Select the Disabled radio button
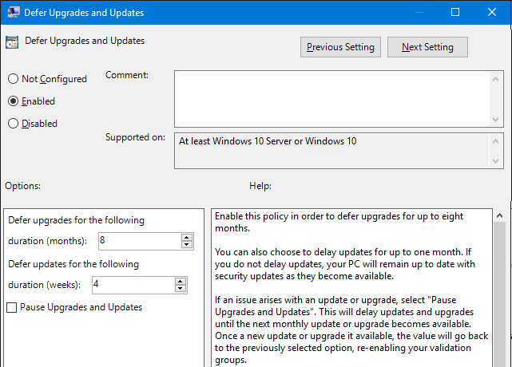Viewport: 512px width, 367px height. click(13, 124)
